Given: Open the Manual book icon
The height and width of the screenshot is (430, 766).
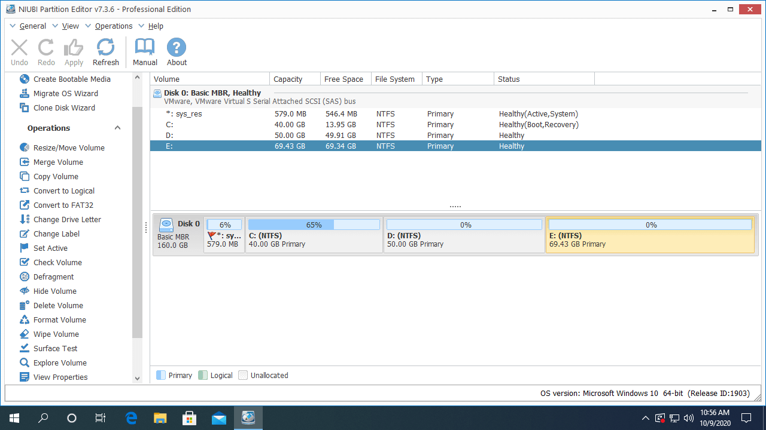Looking at the screenshot, I should [145, 48].
